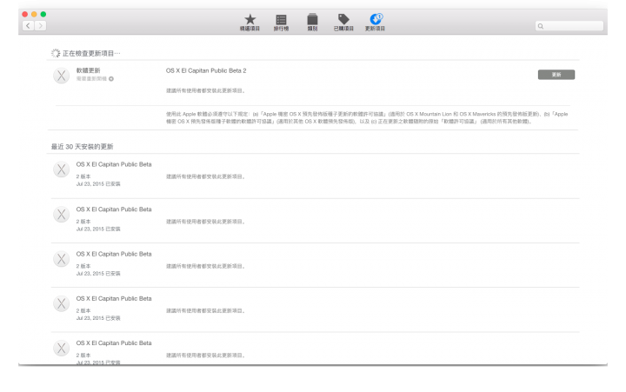Image resolution: width=626 pixels, height=392 pixels.
Task: Click the App Store search field
Action: [x=569, y=26]
